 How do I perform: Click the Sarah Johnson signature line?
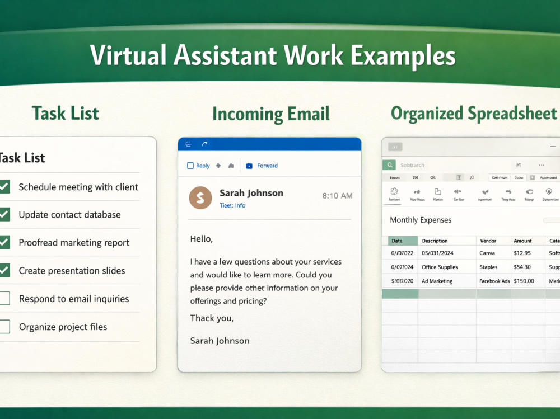[x=220, y=341]
